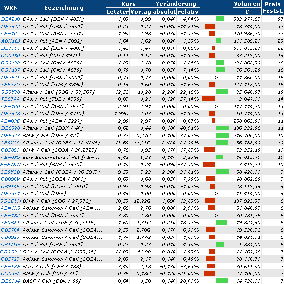Open WKN link GS0G3V
This screenshot has height=284, width=284.
(x=11, y=252)
